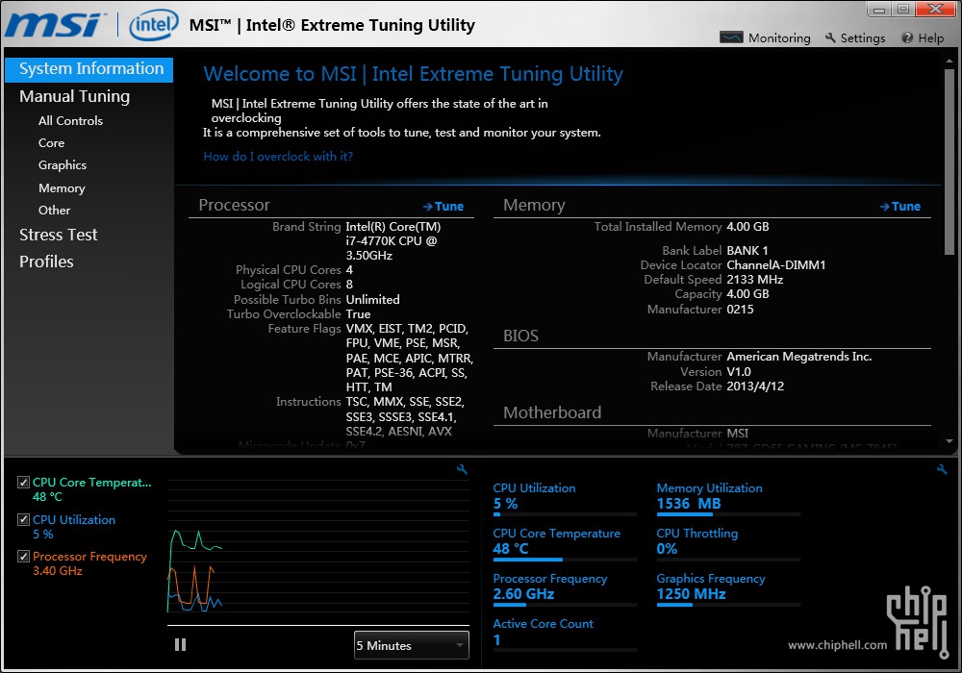The height and width of the screenshot is (673, 962).
Task: Open 'How do I overclock with it?' link
Action: pyautogui.click(x=278, y=157)
